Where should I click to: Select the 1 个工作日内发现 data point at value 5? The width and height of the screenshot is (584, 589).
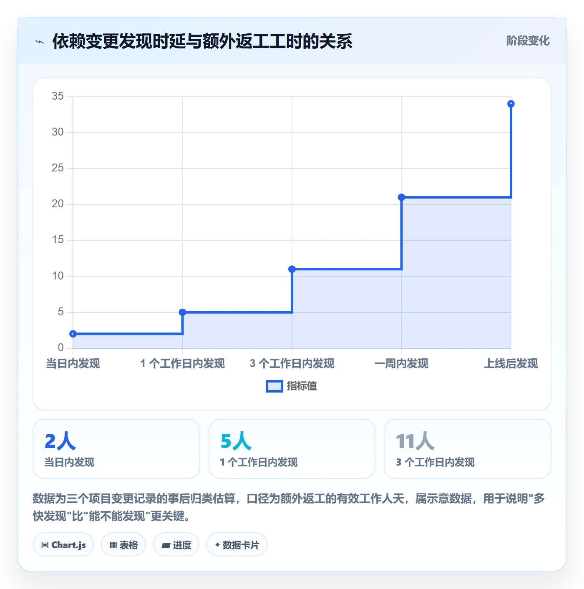coord(182,312)
